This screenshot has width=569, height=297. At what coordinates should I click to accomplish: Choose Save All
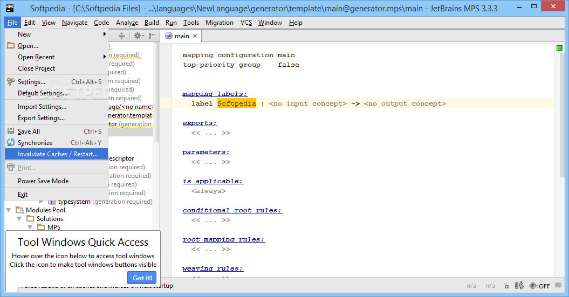point(56,132)
